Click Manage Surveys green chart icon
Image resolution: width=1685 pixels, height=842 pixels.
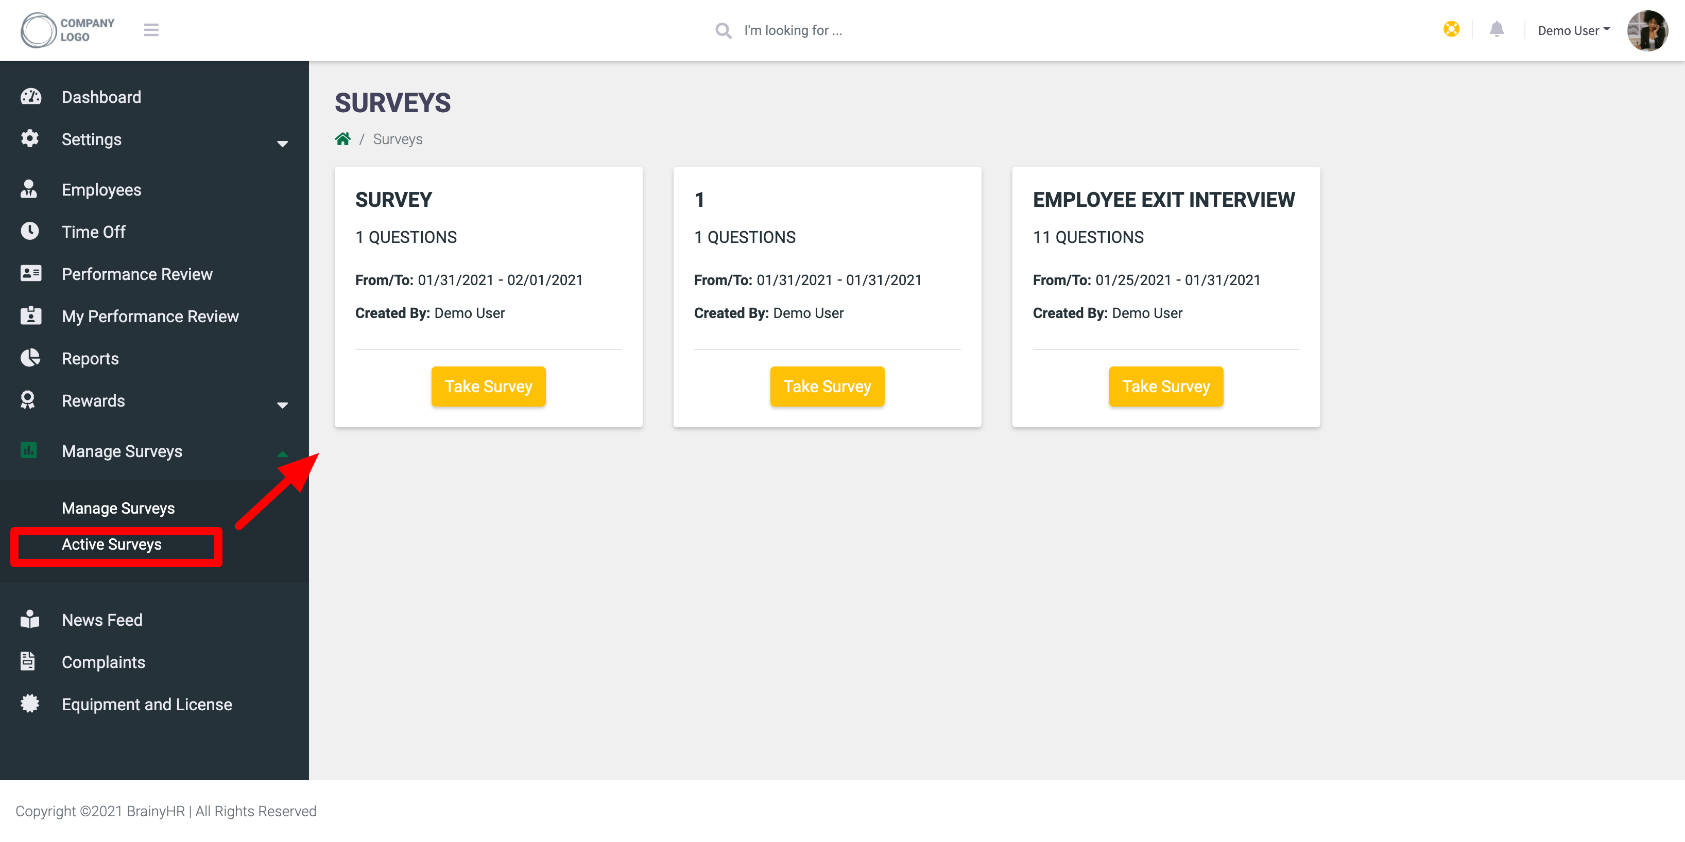coord(29,450)
